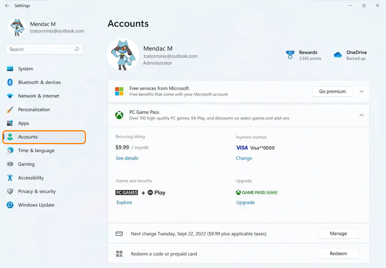Click the $9.99 monthly price

pyautogui.click(x=122, y=147)
